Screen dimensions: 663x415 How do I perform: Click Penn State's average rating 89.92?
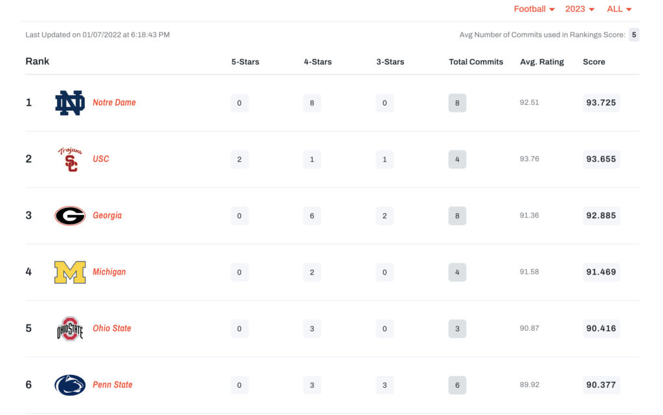tap(530, 385)
